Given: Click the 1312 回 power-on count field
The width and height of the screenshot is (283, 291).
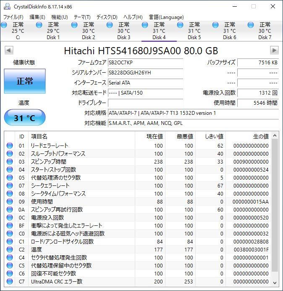Looking at the screenshot, I should tap(258, 93).
